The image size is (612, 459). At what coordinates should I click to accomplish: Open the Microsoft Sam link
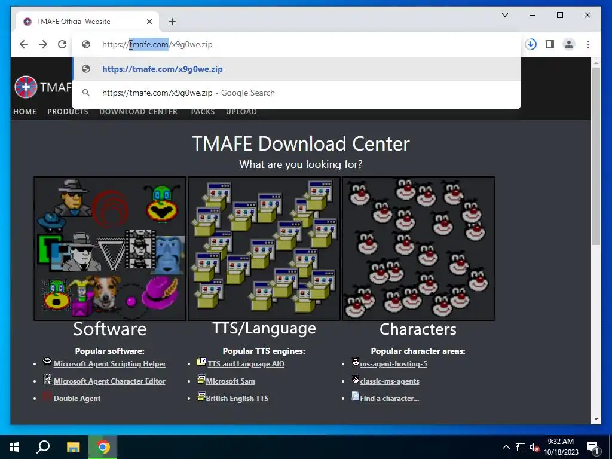[230, 381]
